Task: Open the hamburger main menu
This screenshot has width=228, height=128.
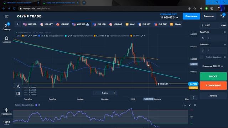Action: [6, 16]
